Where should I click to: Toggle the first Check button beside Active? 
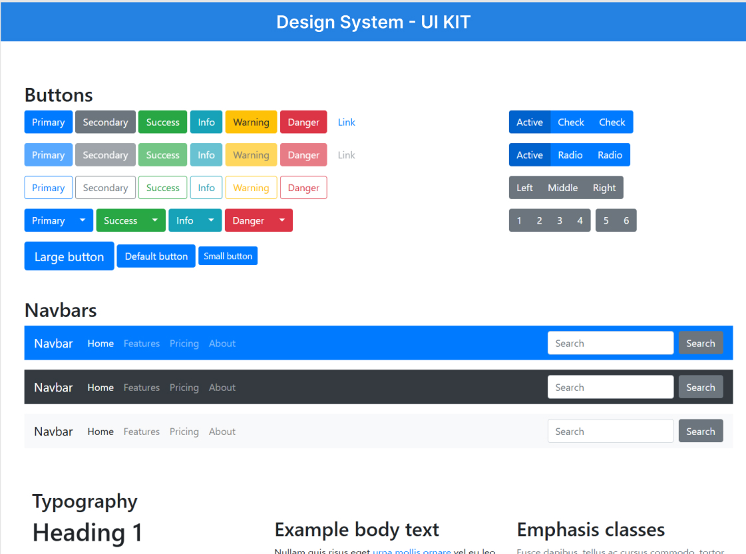click(x=570, y=122)
